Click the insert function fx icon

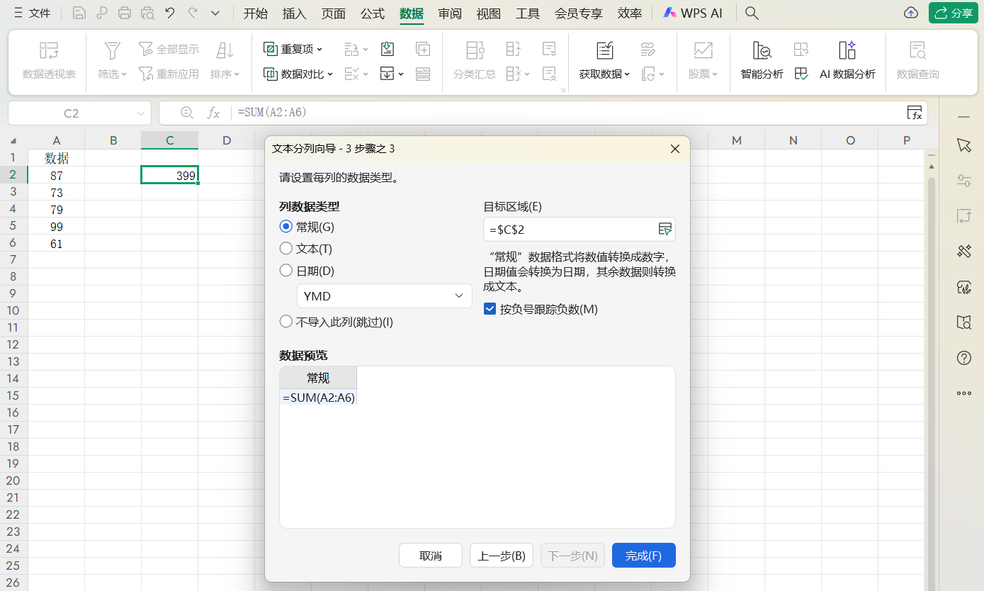[214, 112]
